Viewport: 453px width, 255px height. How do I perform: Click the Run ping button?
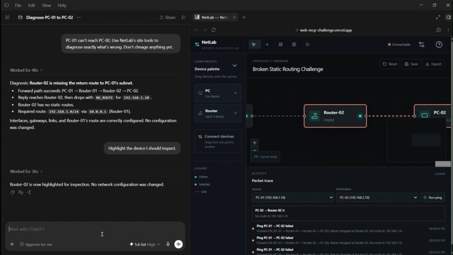[433, 198]
